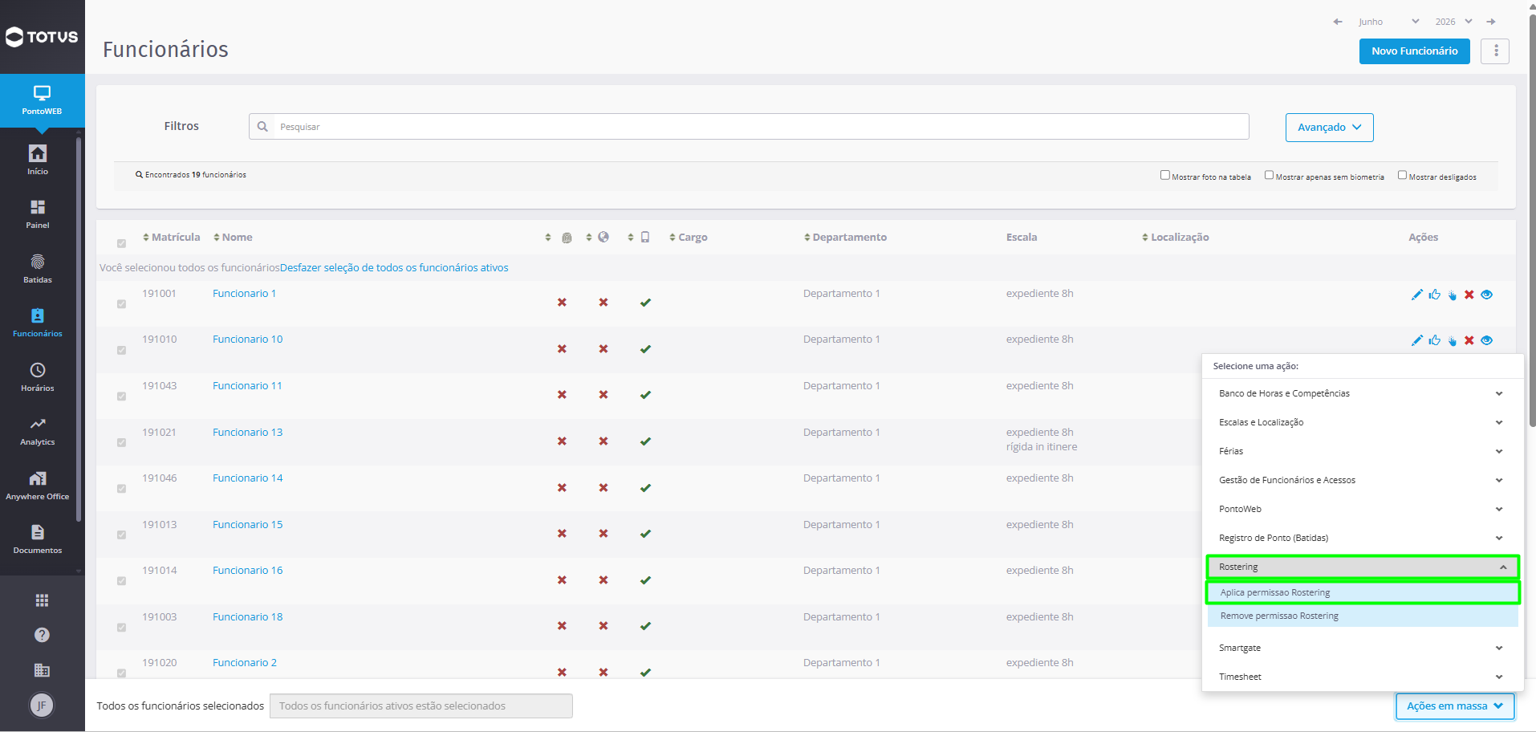
Task: Expand Gestão de Funcionários e Acessos section
Action: (x=1362, y=480)
